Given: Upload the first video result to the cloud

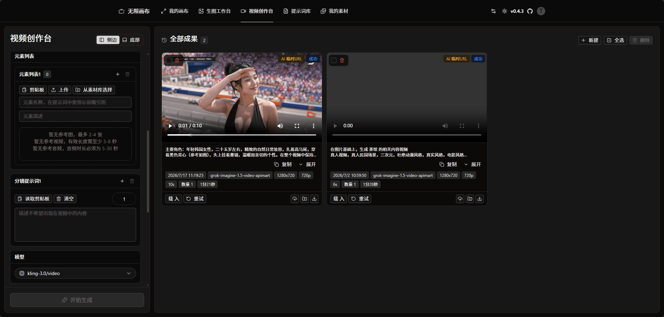Looking at the screenshot, I should coord(295,199).
